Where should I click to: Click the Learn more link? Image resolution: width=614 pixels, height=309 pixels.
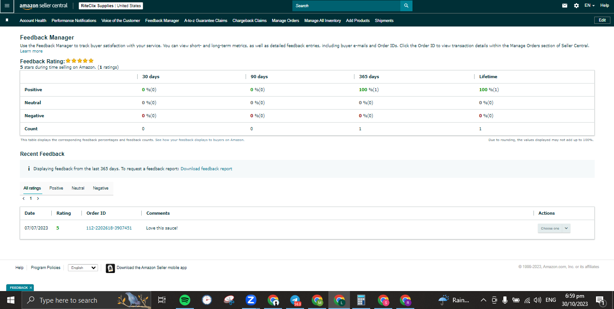click(x=31, y=51)
